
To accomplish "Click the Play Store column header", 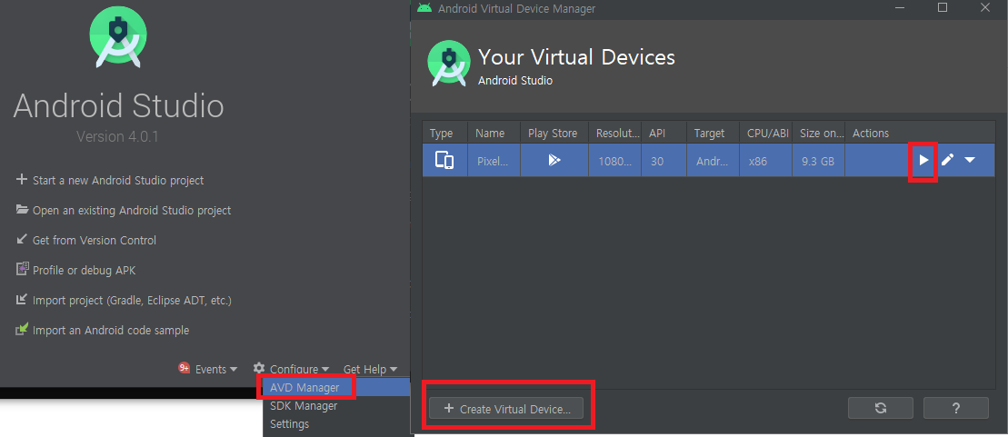I will pos(553,133).
